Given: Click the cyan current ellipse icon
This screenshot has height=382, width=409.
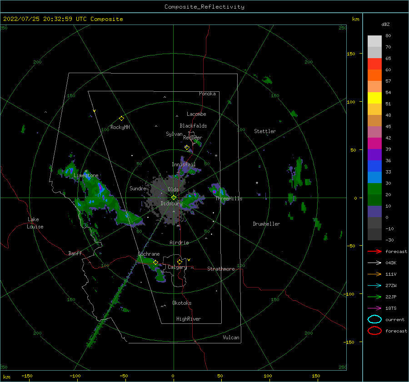Looking at the screenshot, I should point(374,319).
